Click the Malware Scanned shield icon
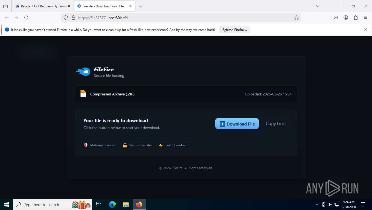This screenshot has height=210, width=372. [86, 145]
